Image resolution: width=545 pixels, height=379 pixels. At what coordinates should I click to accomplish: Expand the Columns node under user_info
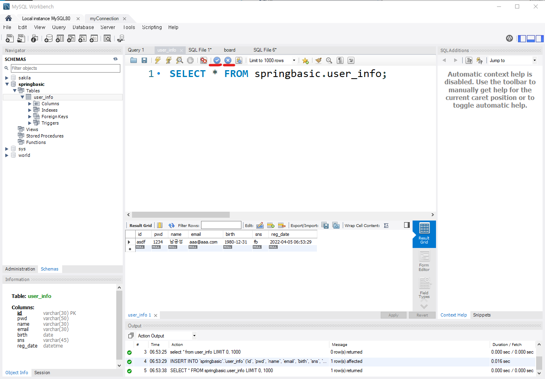pyautogui.click(x=30, y=104)
